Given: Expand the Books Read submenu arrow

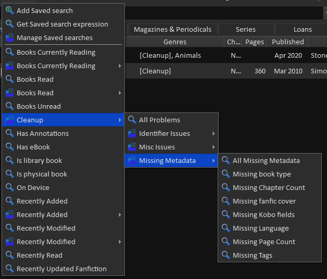Looking at the screenshot, I should 120,93.
